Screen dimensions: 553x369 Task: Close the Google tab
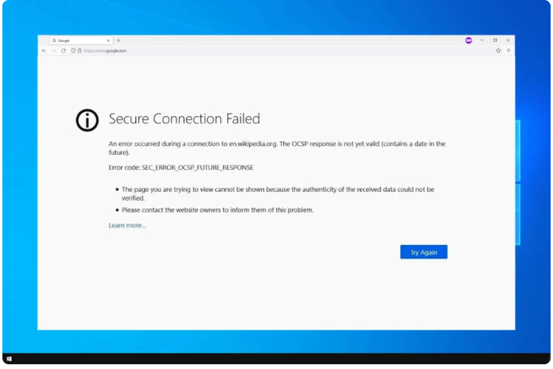click(108, 40)
